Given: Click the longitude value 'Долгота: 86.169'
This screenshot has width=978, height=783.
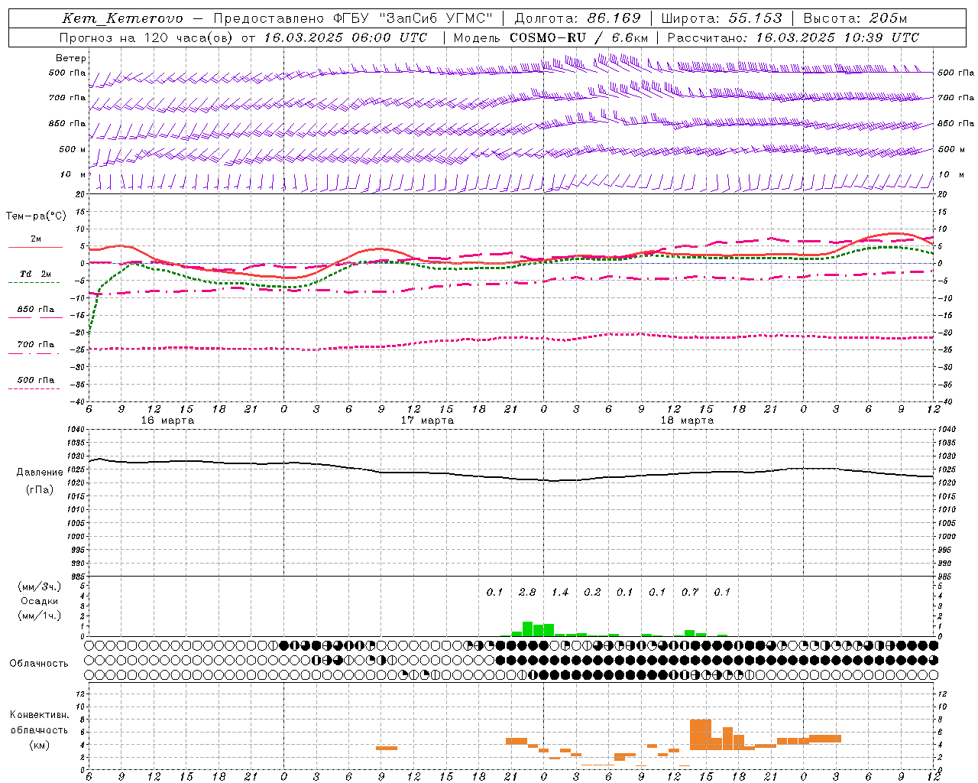Looking at the screenshot, I should coord(578,18).
